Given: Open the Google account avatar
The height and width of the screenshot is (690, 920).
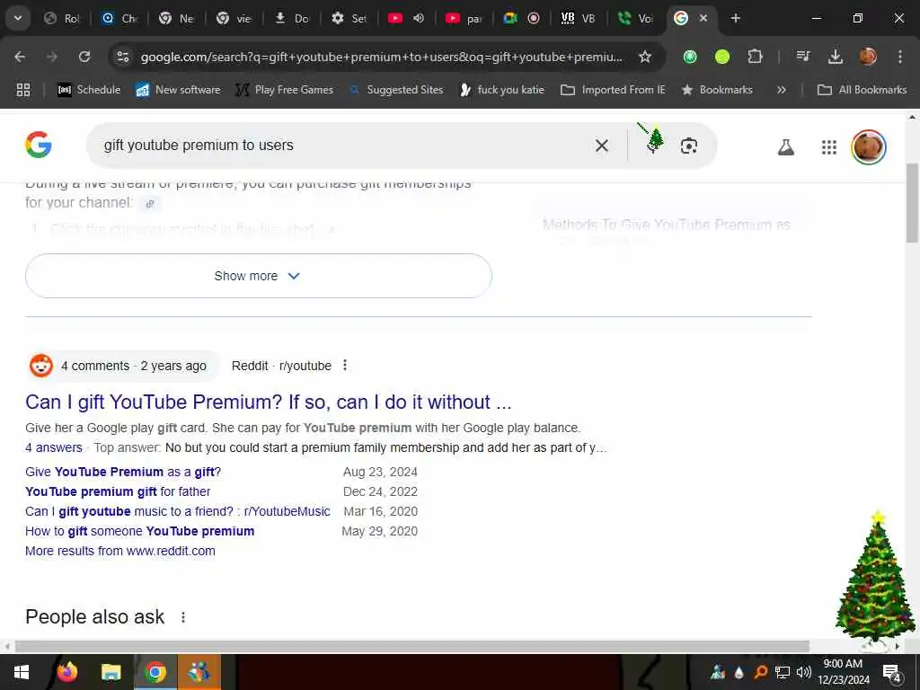Looking at the screenshot, I should coord(869,147).
